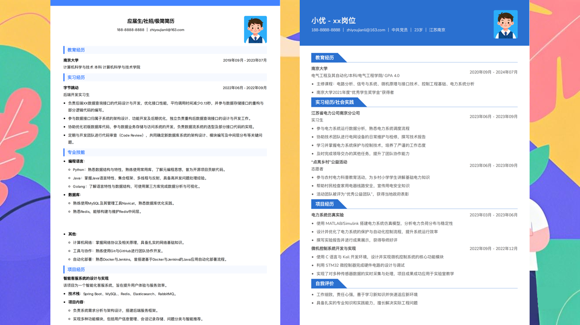Screen dimensions: 580x325
Task: Click the role 实习生 on right resume
Action: [317, 120]
